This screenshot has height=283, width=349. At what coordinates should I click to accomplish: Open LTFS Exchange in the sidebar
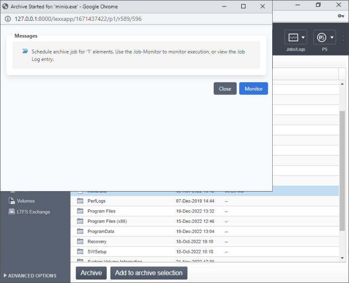coord(34,212)
